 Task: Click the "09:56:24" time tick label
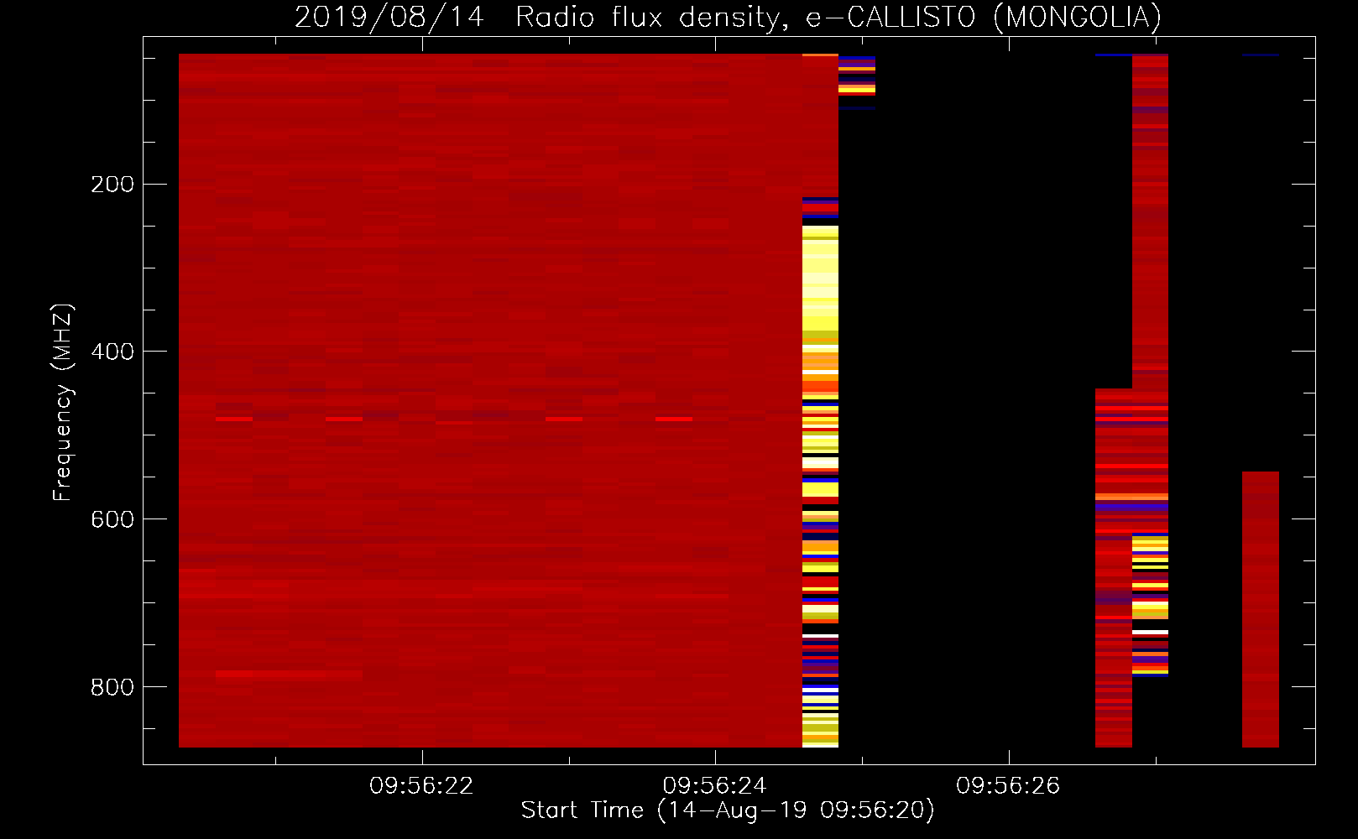(x=715, y=786)
